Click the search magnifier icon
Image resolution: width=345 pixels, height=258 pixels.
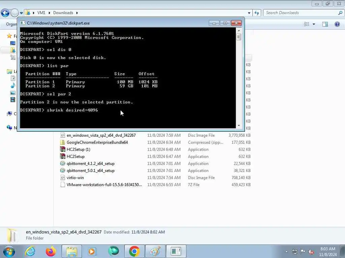click(x=340, y=13)
